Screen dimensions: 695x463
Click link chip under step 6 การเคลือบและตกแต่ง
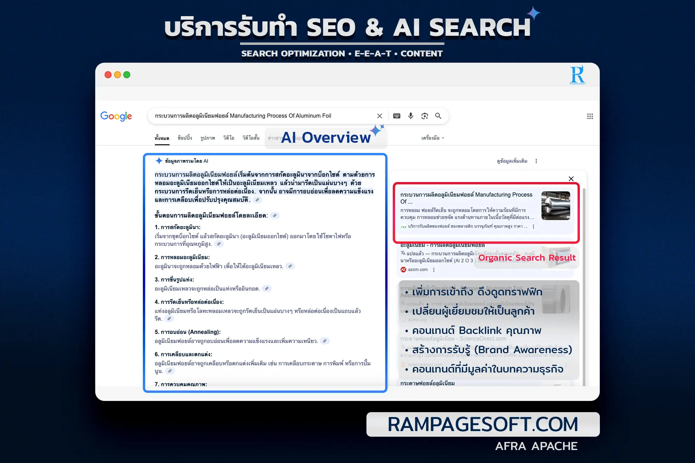170,371
